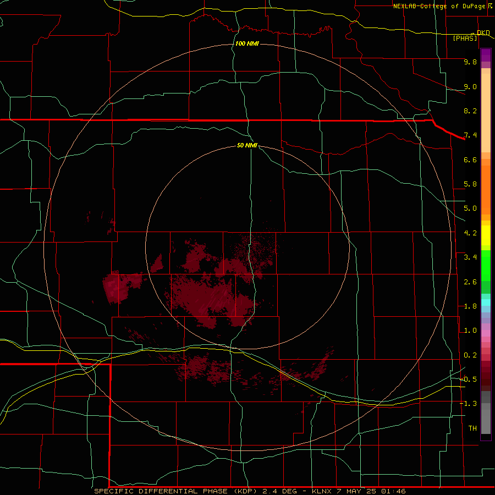Click the 3.4 color scale value
The width and height of the screenshot is (495, 495).
click(x=470, y=257)
